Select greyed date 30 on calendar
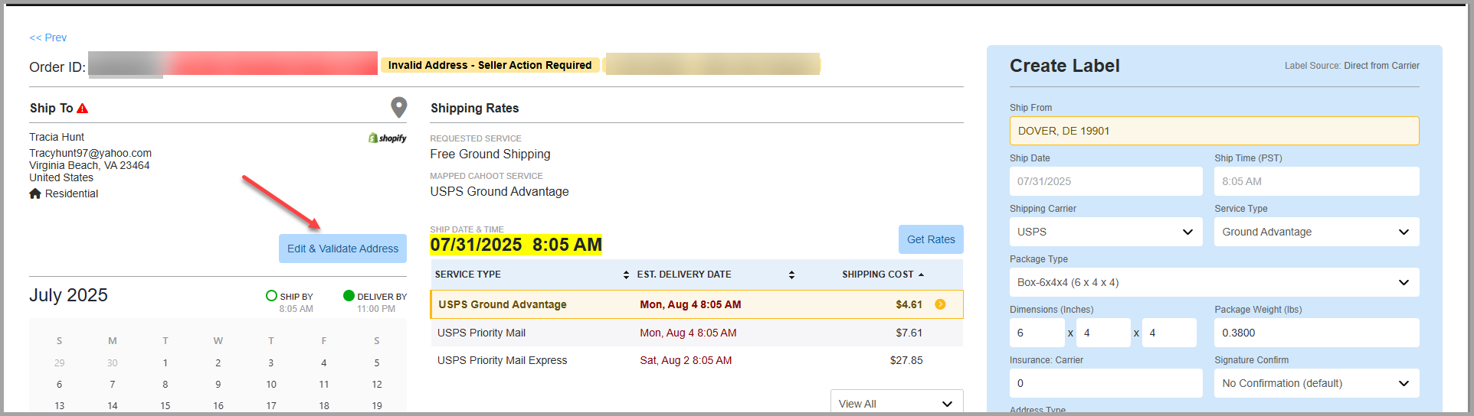 113,363
